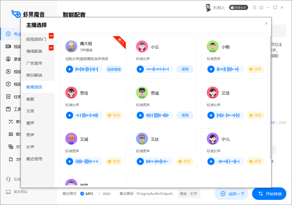Play voice preview for 思佳
The width and height of the screenshot is (292, 205).
[x=70, y=115]
